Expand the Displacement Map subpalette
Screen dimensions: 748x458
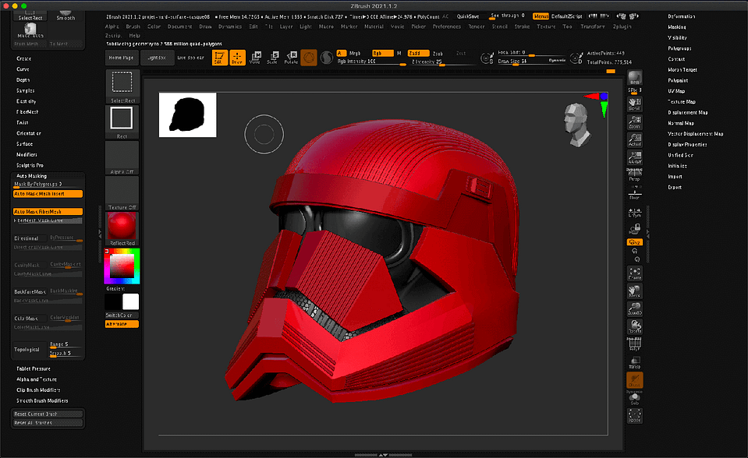pyautogui.click(x=688, y=112)
